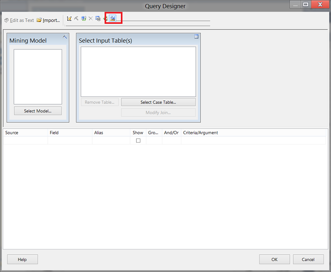Click the Alias column header

click(111, 133)
